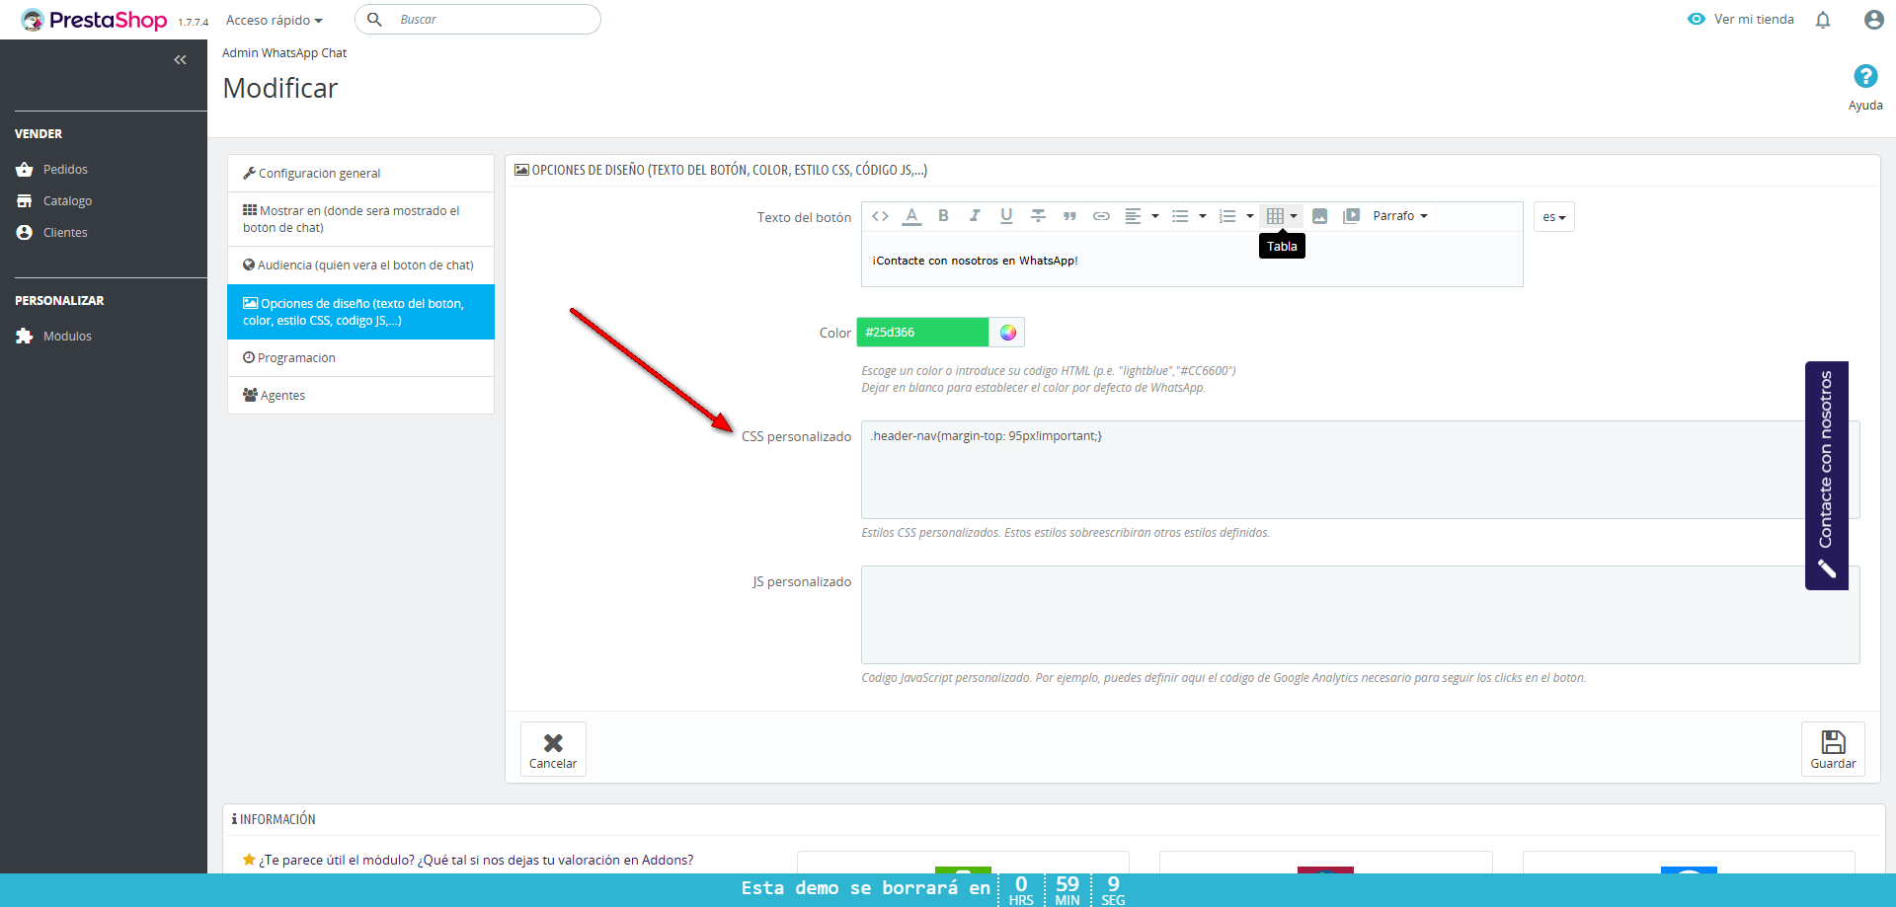Select the Opciones de diseño tab

click(x=360, y=312)
